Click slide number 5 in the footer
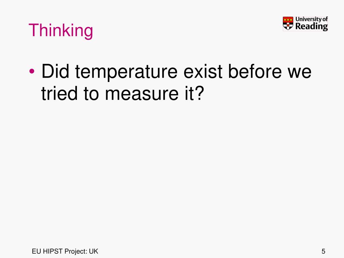The height and width of the screenshot is (258, 344). 324,251
